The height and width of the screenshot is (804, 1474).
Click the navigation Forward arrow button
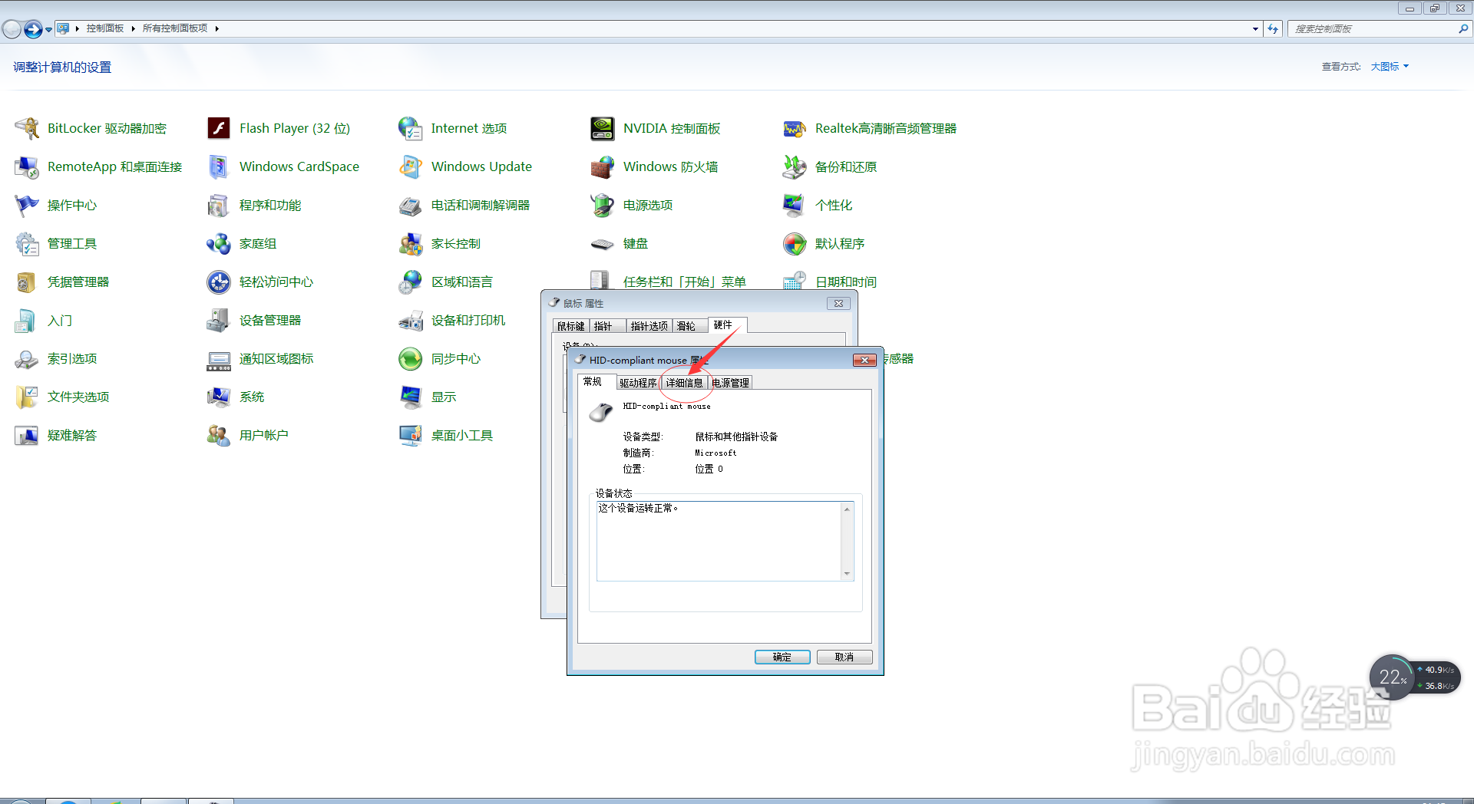(33, 29)
